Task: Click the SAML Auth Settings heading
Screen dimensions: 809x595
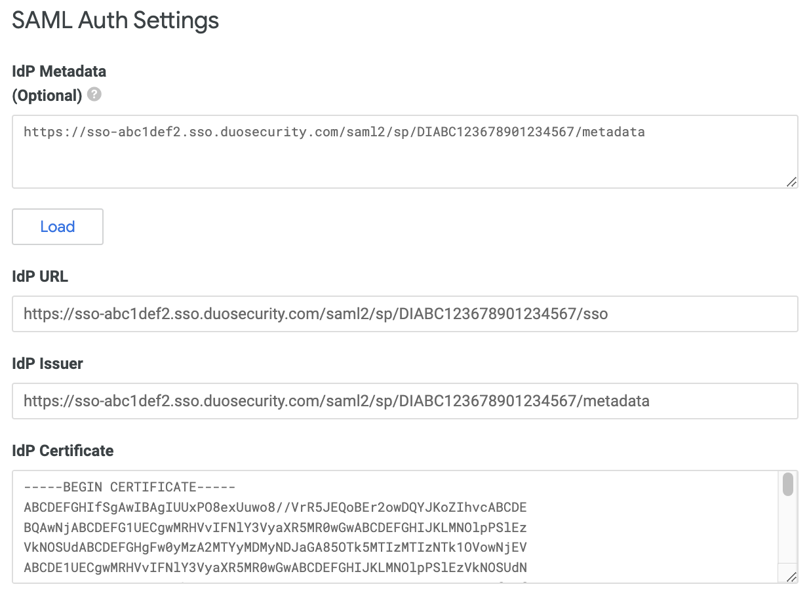Action: (x=115, y=20)
